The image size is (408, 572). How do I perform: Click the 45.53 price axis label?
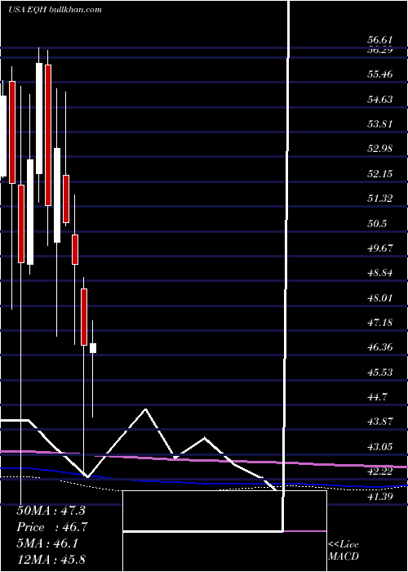380,372
